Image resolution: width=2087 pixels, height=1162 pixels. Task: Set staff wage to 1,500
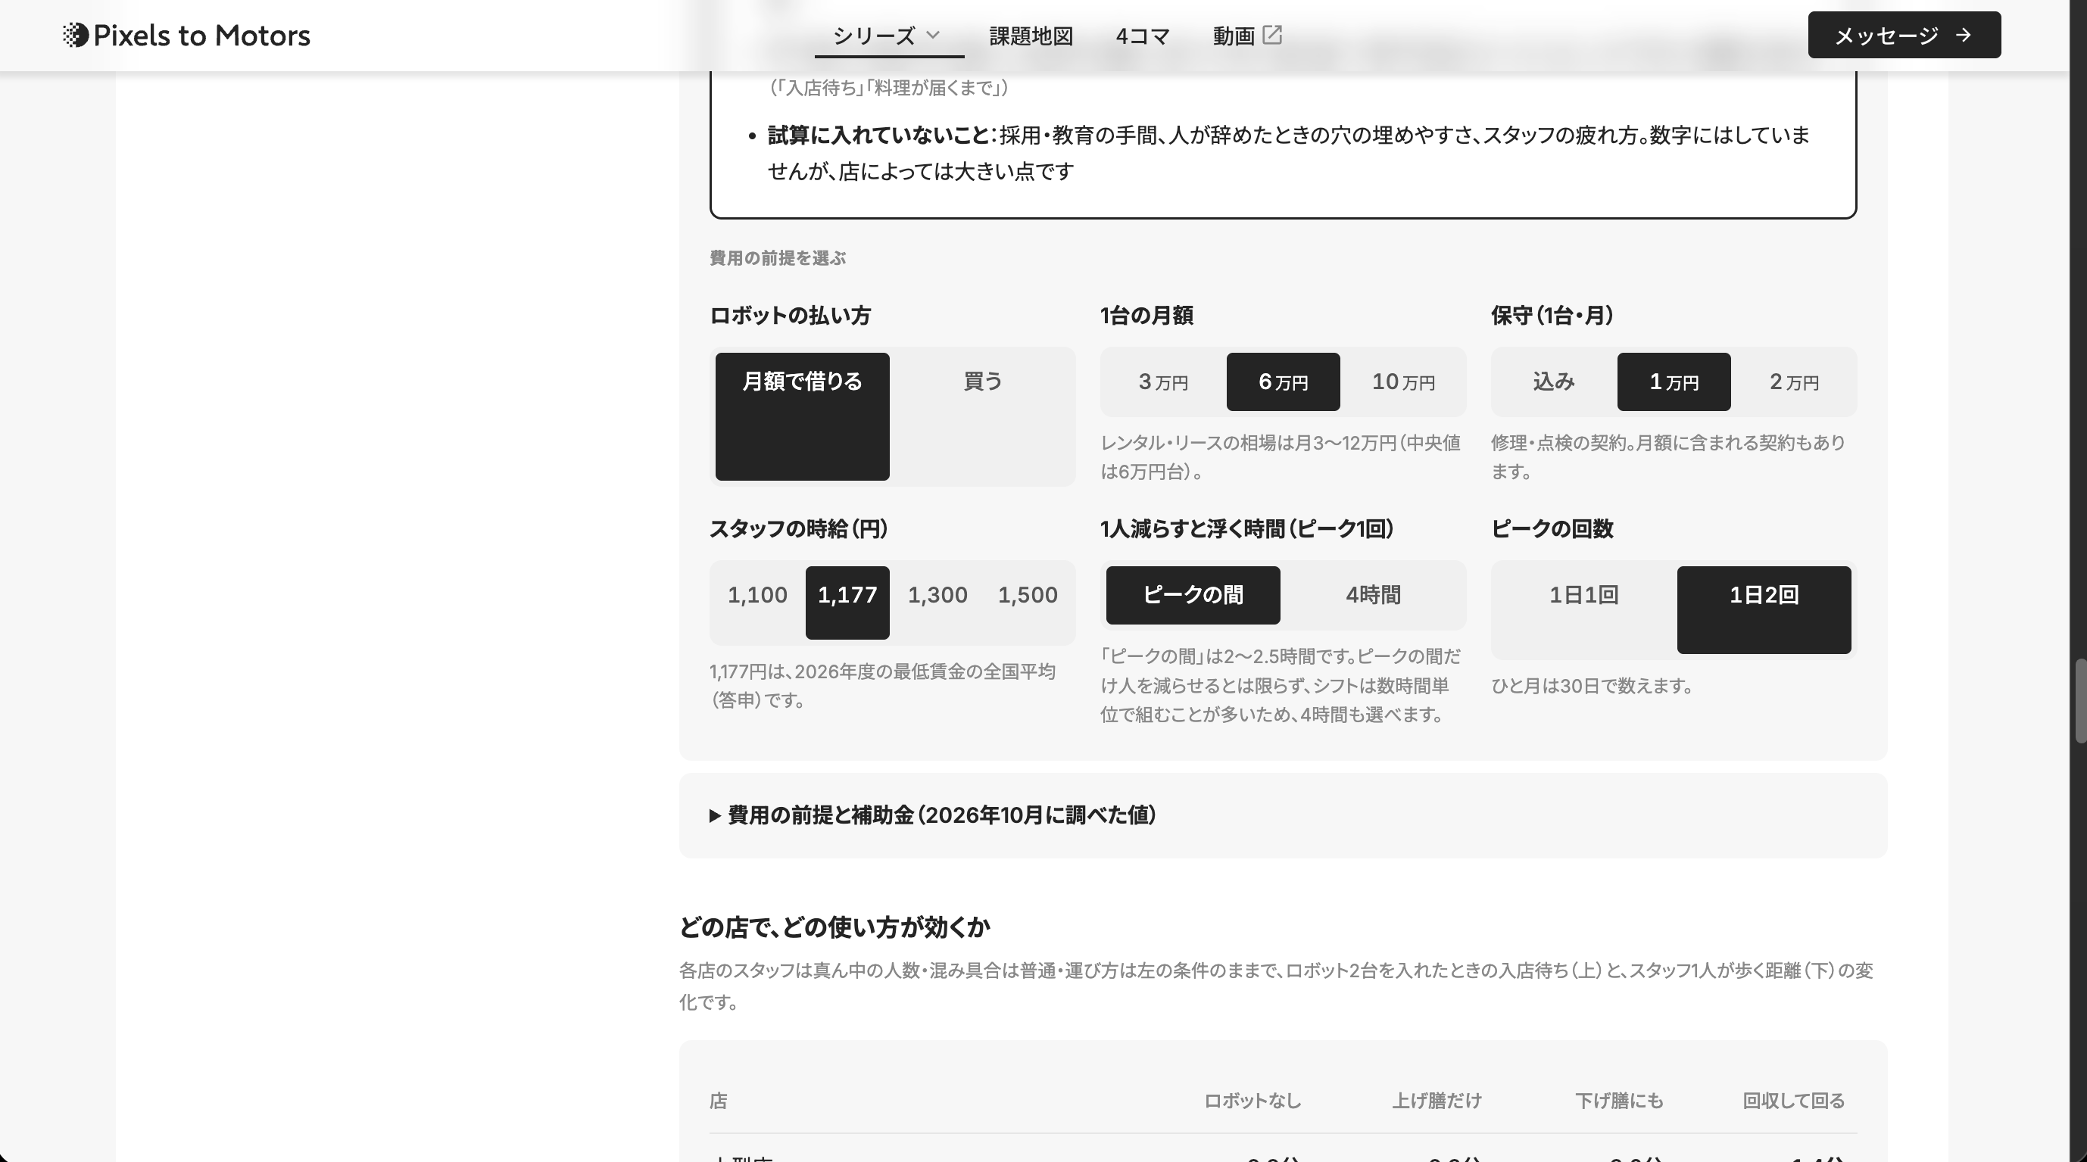(x=1028, y=603)
